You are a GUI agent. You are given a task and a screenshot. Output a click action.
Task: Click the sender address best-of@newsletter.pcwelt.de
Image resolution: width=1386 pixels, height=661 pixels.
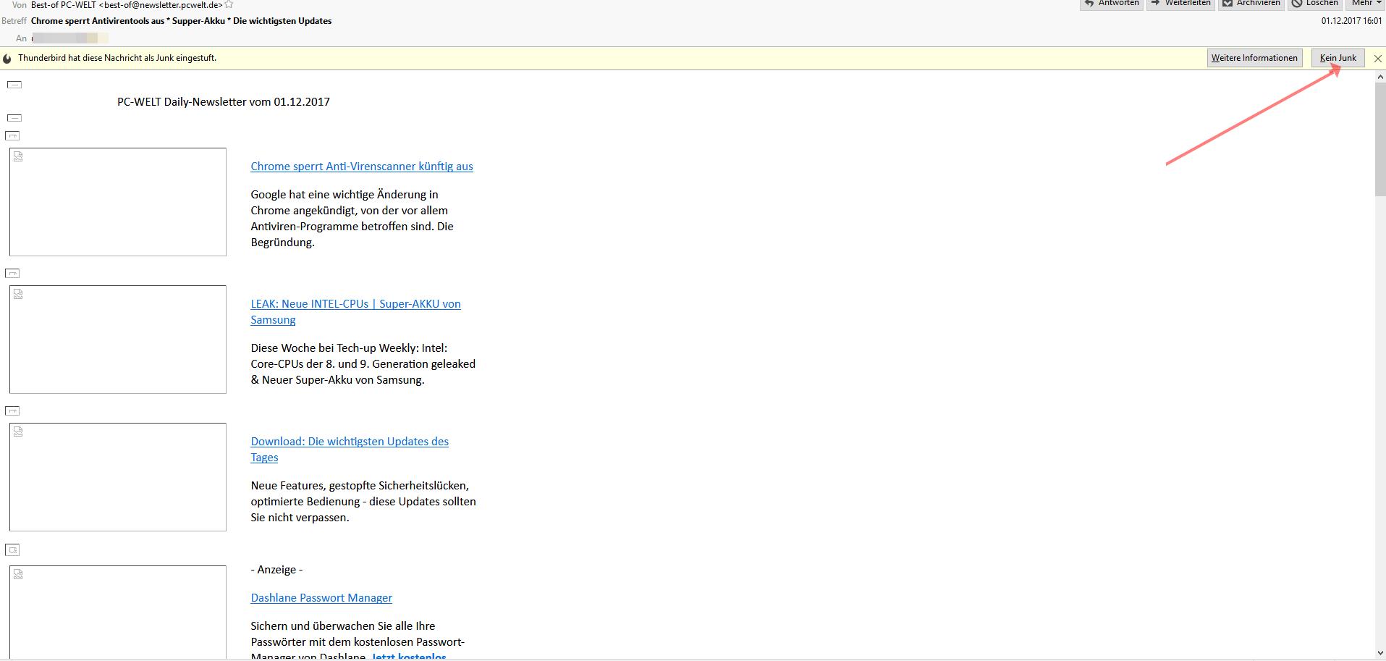tap(161, 5)
